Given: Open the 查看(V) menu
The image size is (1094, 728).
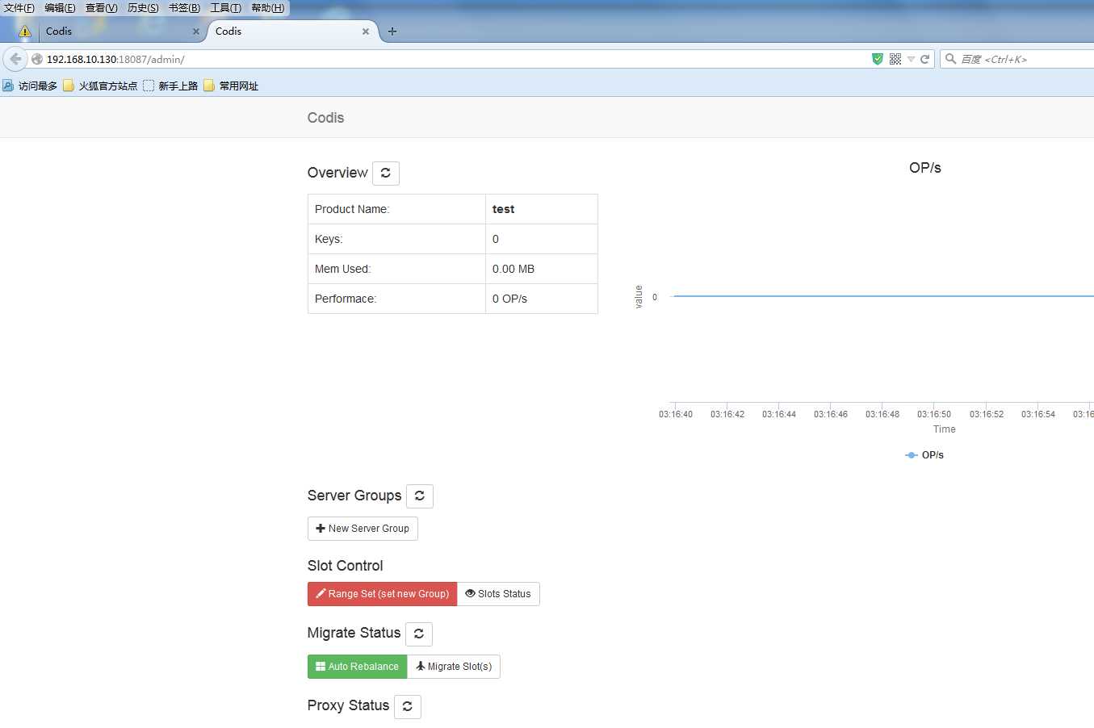Looking at the screenshot, I should pyautogui.click(x=102, y=8).
